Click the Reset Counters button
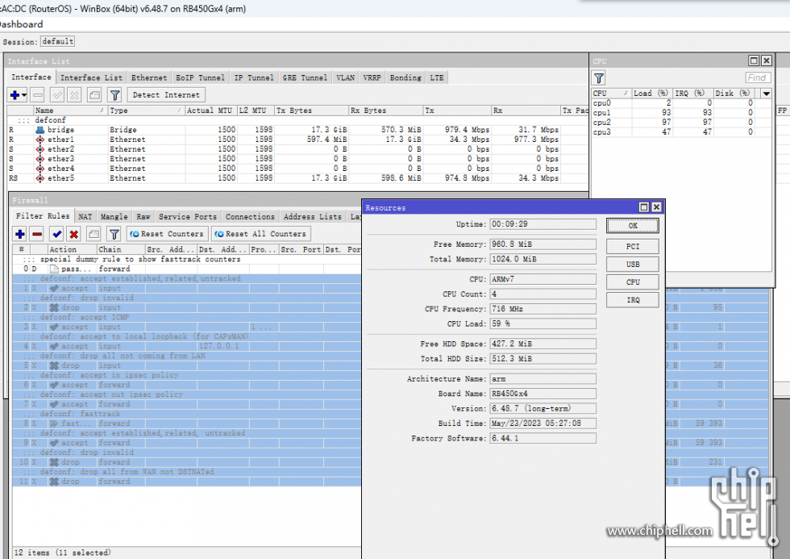Viewport: 790px width, 559px height. click(x=167, y=234)
